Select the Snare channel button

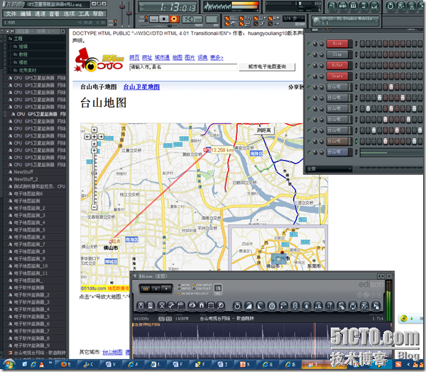[338, 76]
